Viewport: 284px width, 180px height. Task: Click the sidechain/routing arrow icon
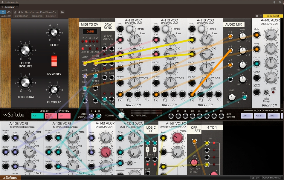point(62,12)
